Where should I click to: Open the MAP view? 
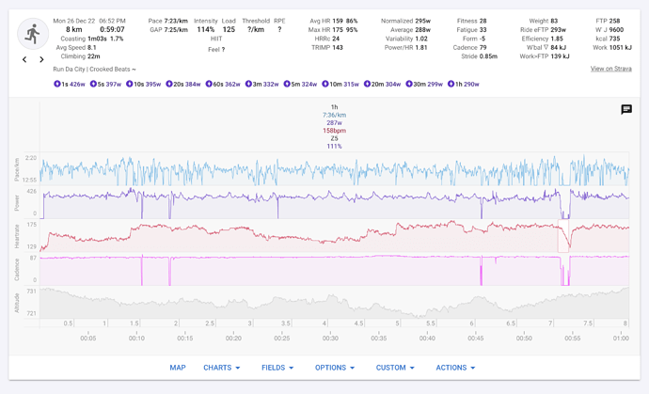click(178, 368)
